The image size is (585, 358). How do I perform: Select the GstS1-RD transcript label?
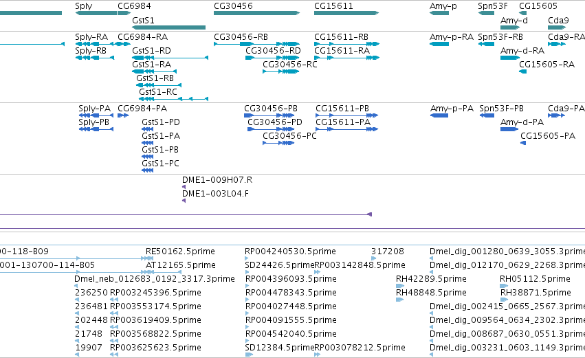pos(151,51)
